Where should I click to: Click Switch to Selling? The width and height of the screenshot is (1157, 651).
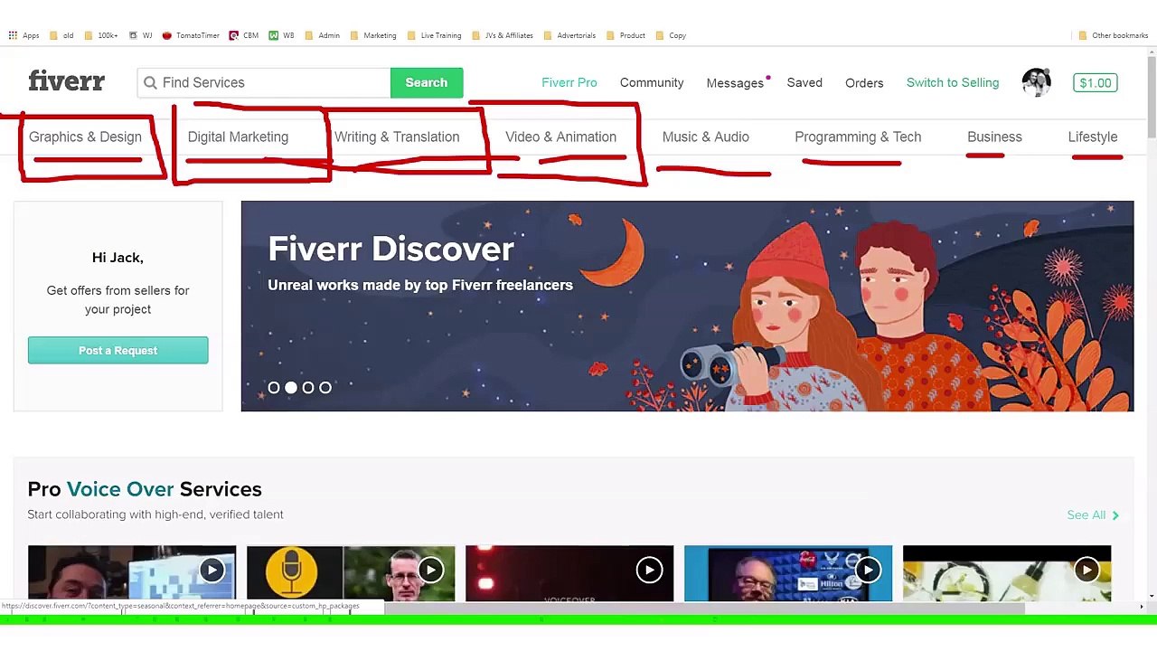[953, 82]
